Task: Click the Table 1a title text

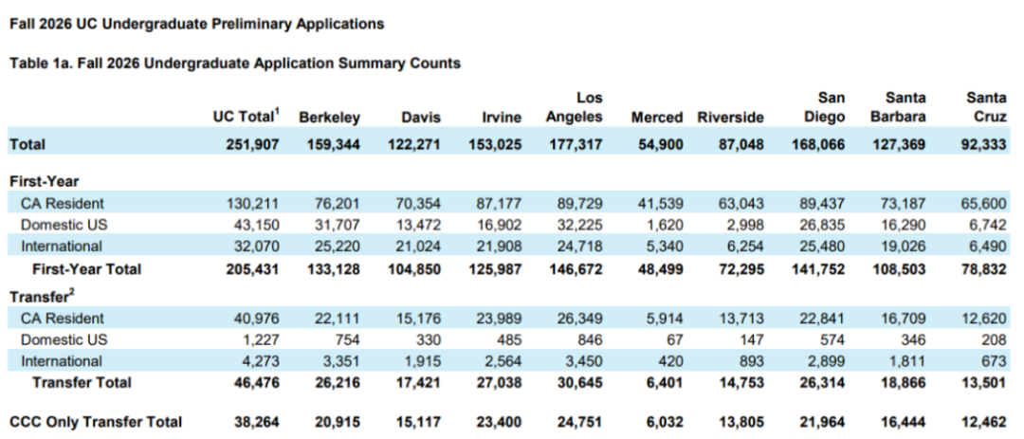Action: (x=234, y=64)
